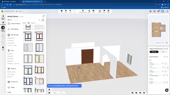Click the Ceiling category label
The height and width of the screenshot is (95, 170).
pos(9,92)
